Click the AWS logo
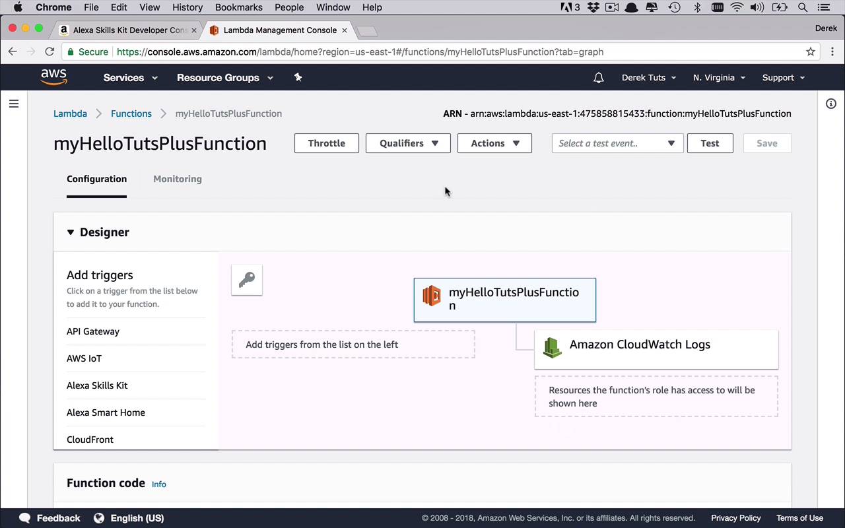 point(53,77)
